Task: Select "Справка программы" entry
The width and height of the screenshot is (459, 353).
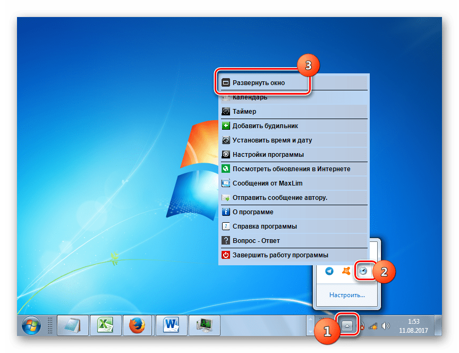Action: pos(294,226)
